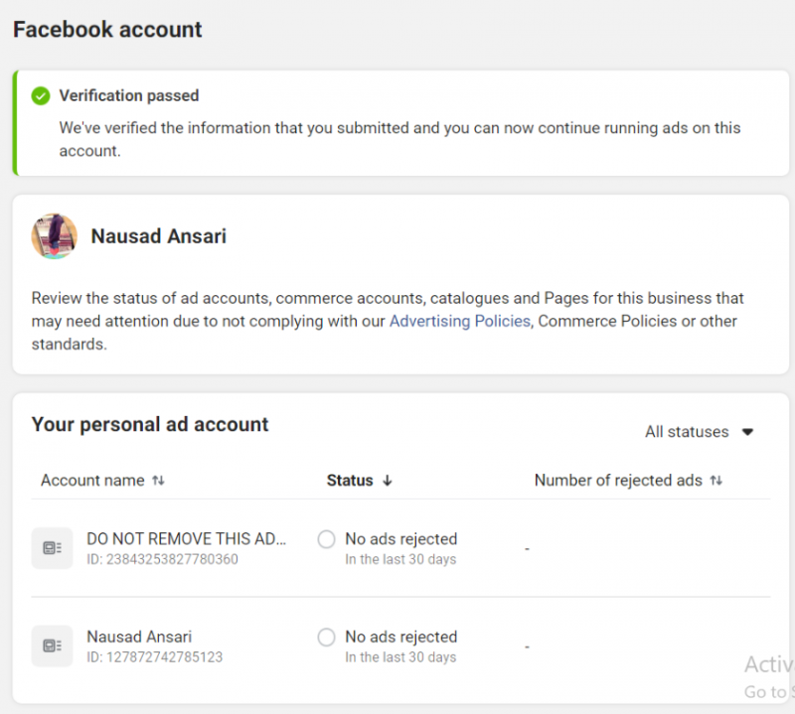Select status circle for Nausad Ansari ad account

(326, 637)
